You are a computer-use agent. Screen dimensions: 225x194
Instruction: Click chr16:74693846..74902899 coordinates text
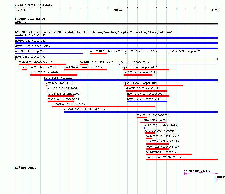click(33, 5)
